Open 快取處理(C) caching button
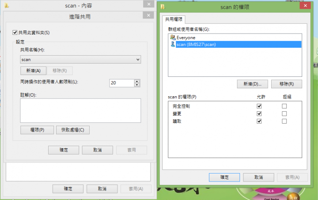This screenshot has height=200, width=318. [x=73, y=130]
